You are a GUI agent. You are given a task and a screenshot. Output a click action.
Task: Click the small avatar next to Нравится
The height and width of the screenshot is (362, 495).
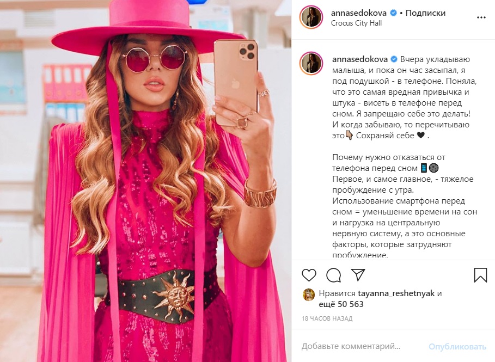(x=309, y=295)
